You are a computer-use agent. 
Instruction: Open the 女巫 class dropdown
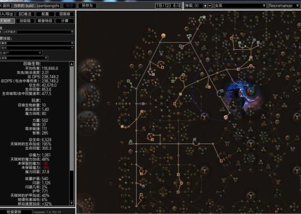pyautogui.click(x=240, y=5)
